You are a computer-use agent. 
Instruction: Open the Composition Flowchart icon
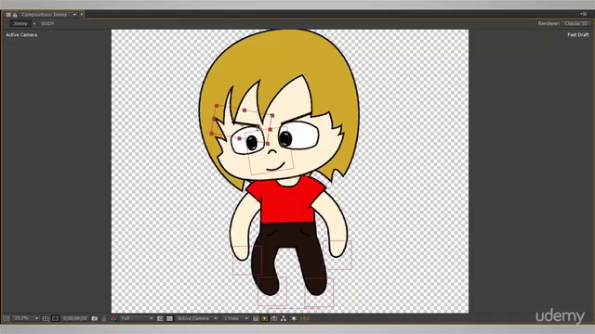(284, 318)
